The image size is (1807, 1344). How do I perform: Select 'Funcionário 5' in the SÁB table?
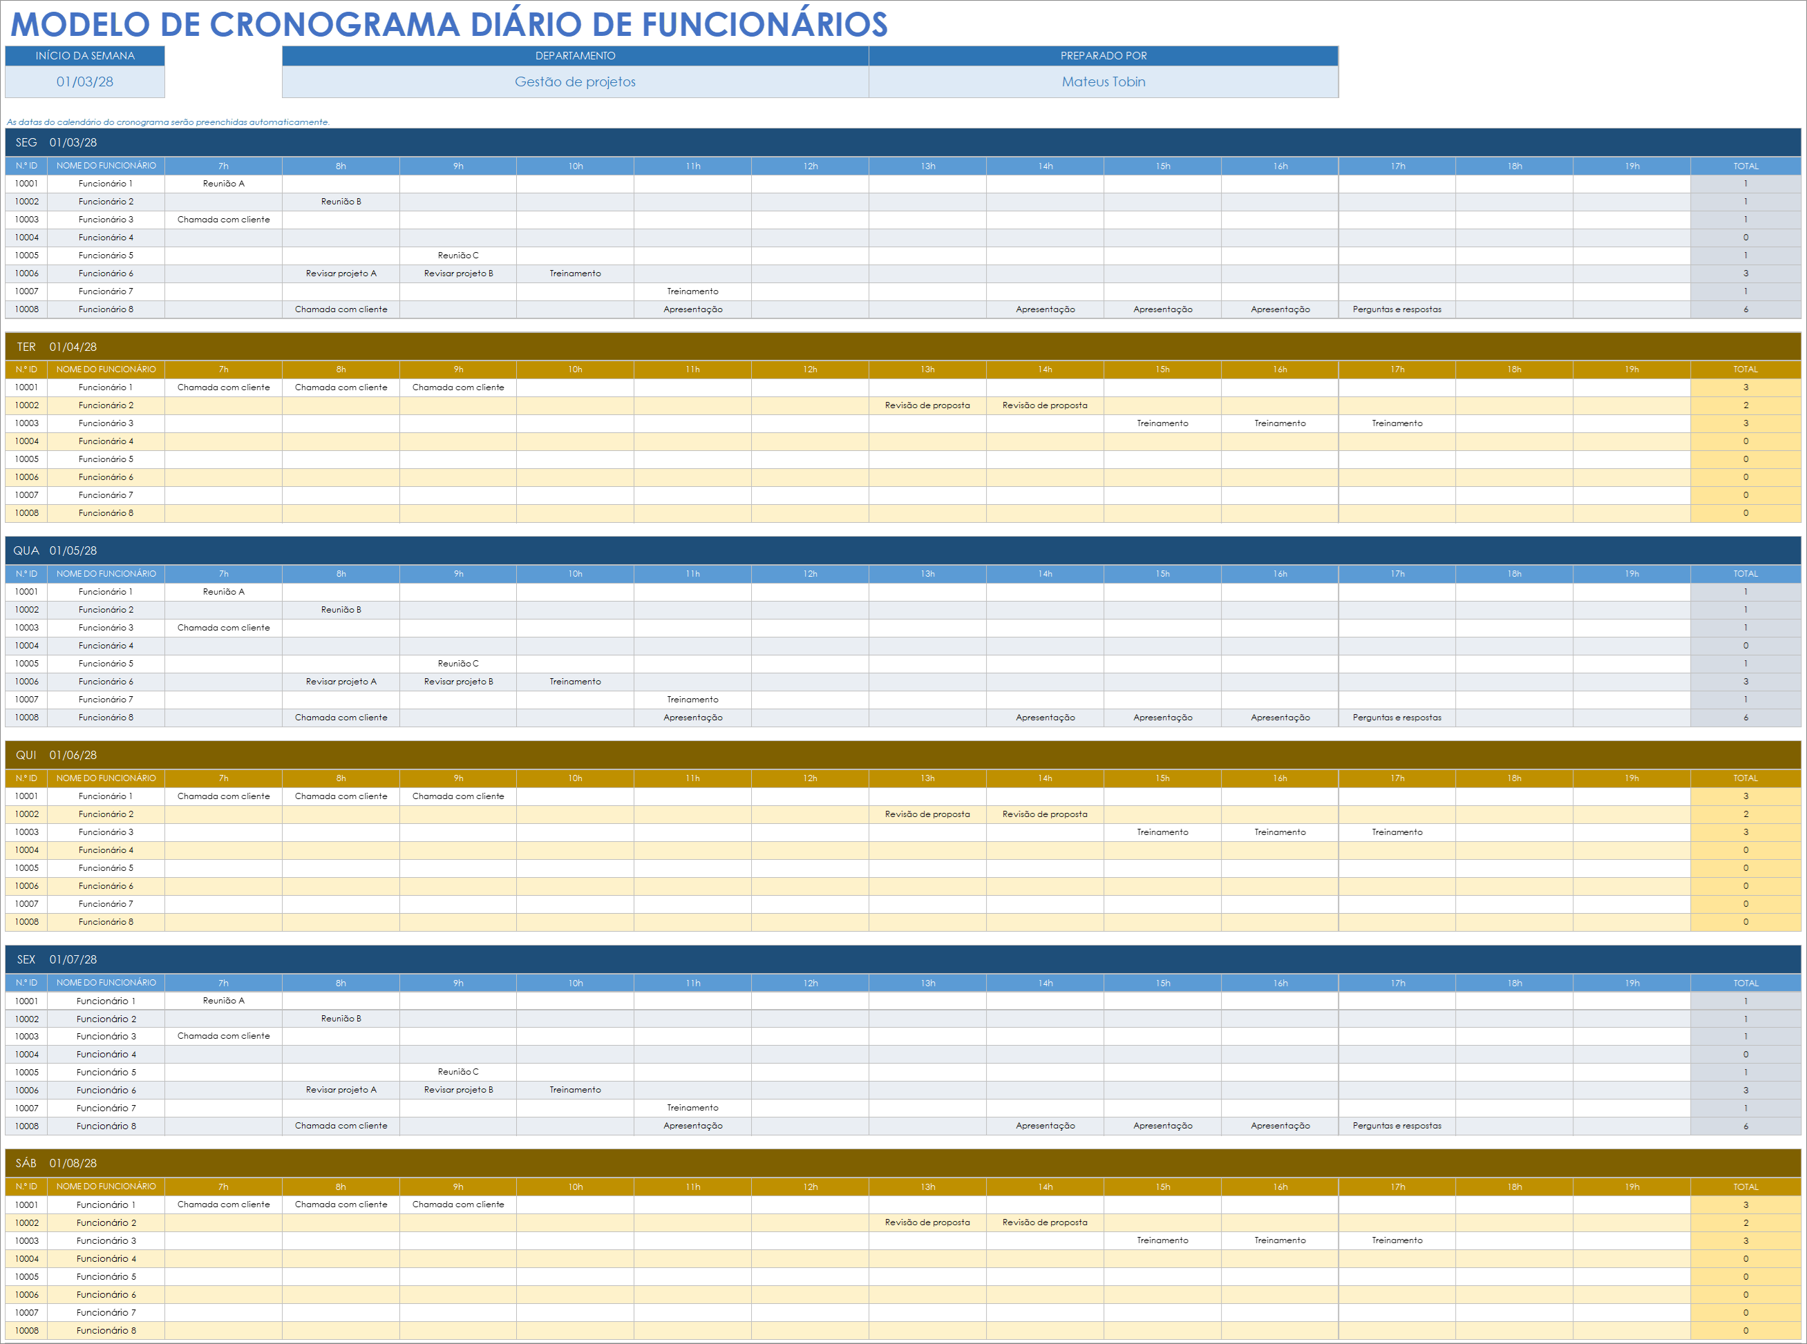click(x=106, y=1277)
